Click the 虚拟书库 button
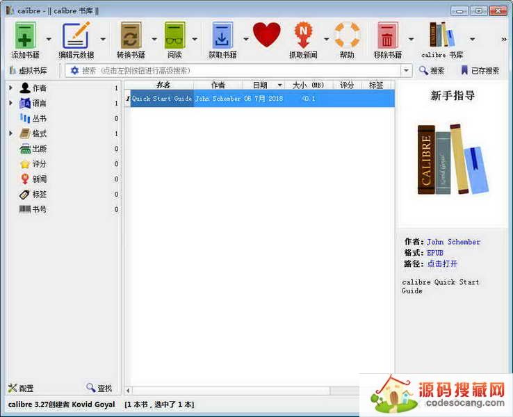 [28, 71]
